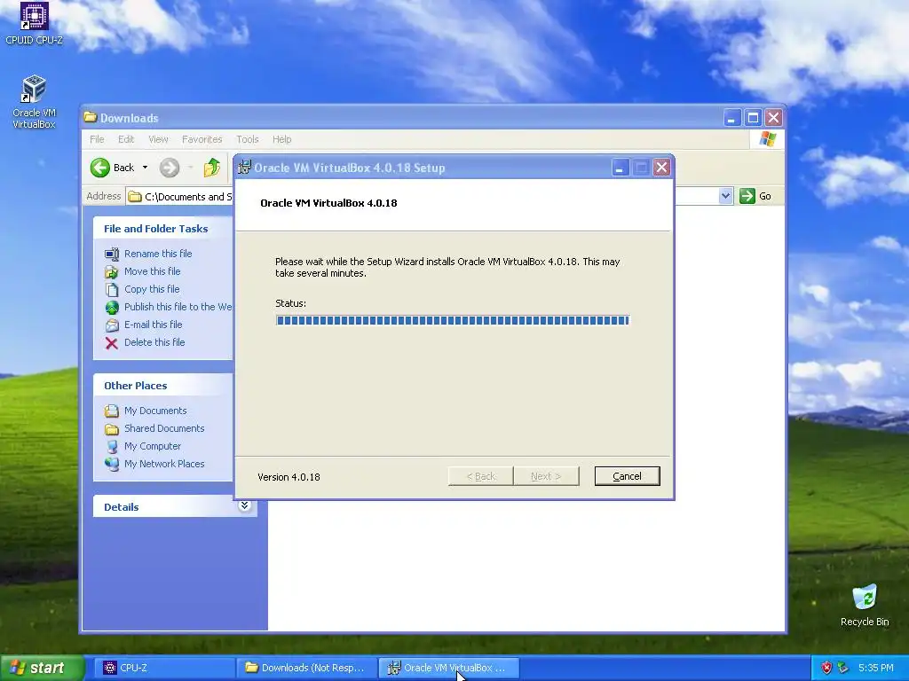The height and width of the screenshot is (681, 909).
Task: Minimize the VirtualBox Setup window
Action: pyautogui.click(x=620, y=168)
